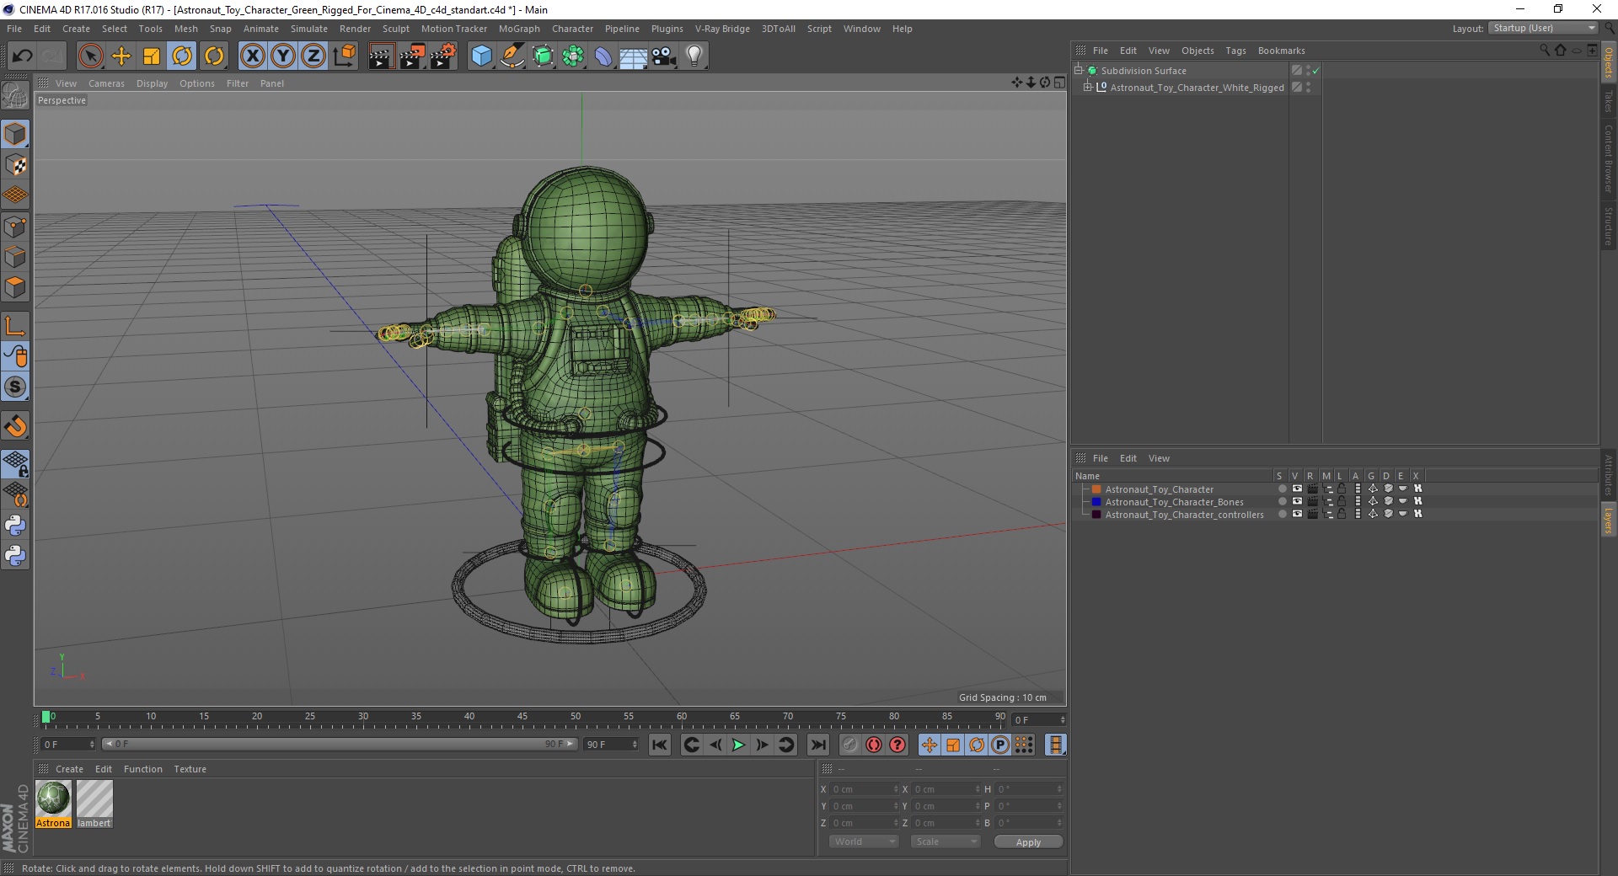The width and height of the screenshot is (1618, 876).
Task: Click the Astronaut_Toy_Character_Bones blue color swatch
Action: click(x=1096, y=502)
